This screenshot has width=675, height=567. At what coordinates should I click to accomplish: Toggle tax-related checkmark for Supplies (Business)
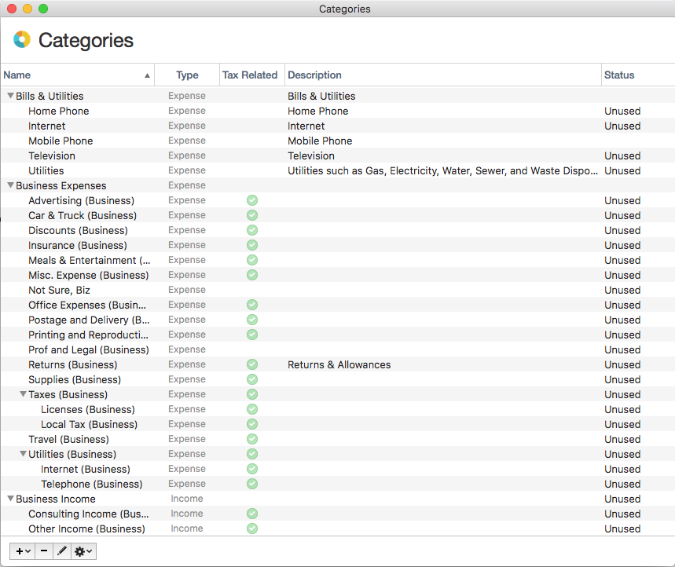251,379
